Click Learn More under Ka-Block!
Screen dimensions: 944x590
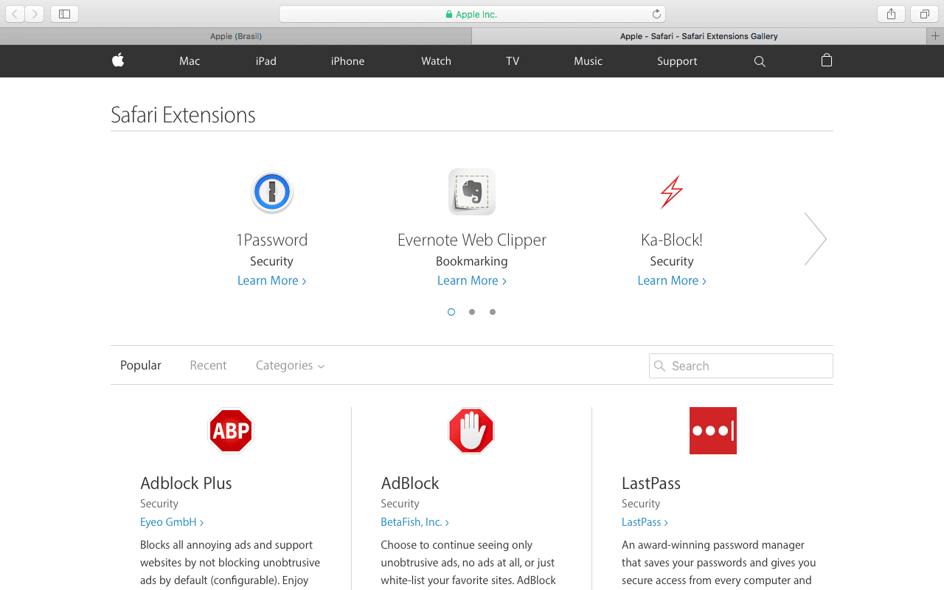[672, 280]
